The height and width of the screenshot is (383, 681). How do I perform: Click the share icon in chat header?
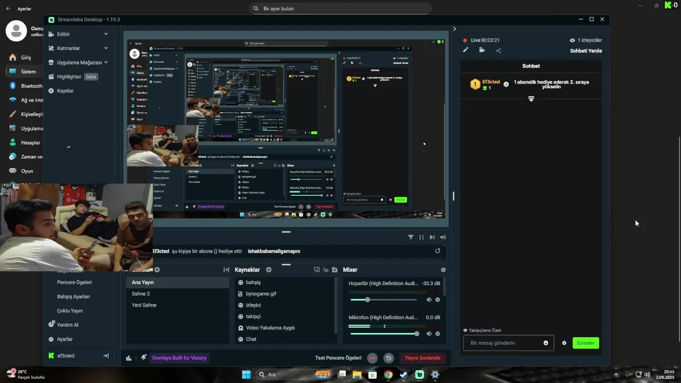(x=499, y=51)
